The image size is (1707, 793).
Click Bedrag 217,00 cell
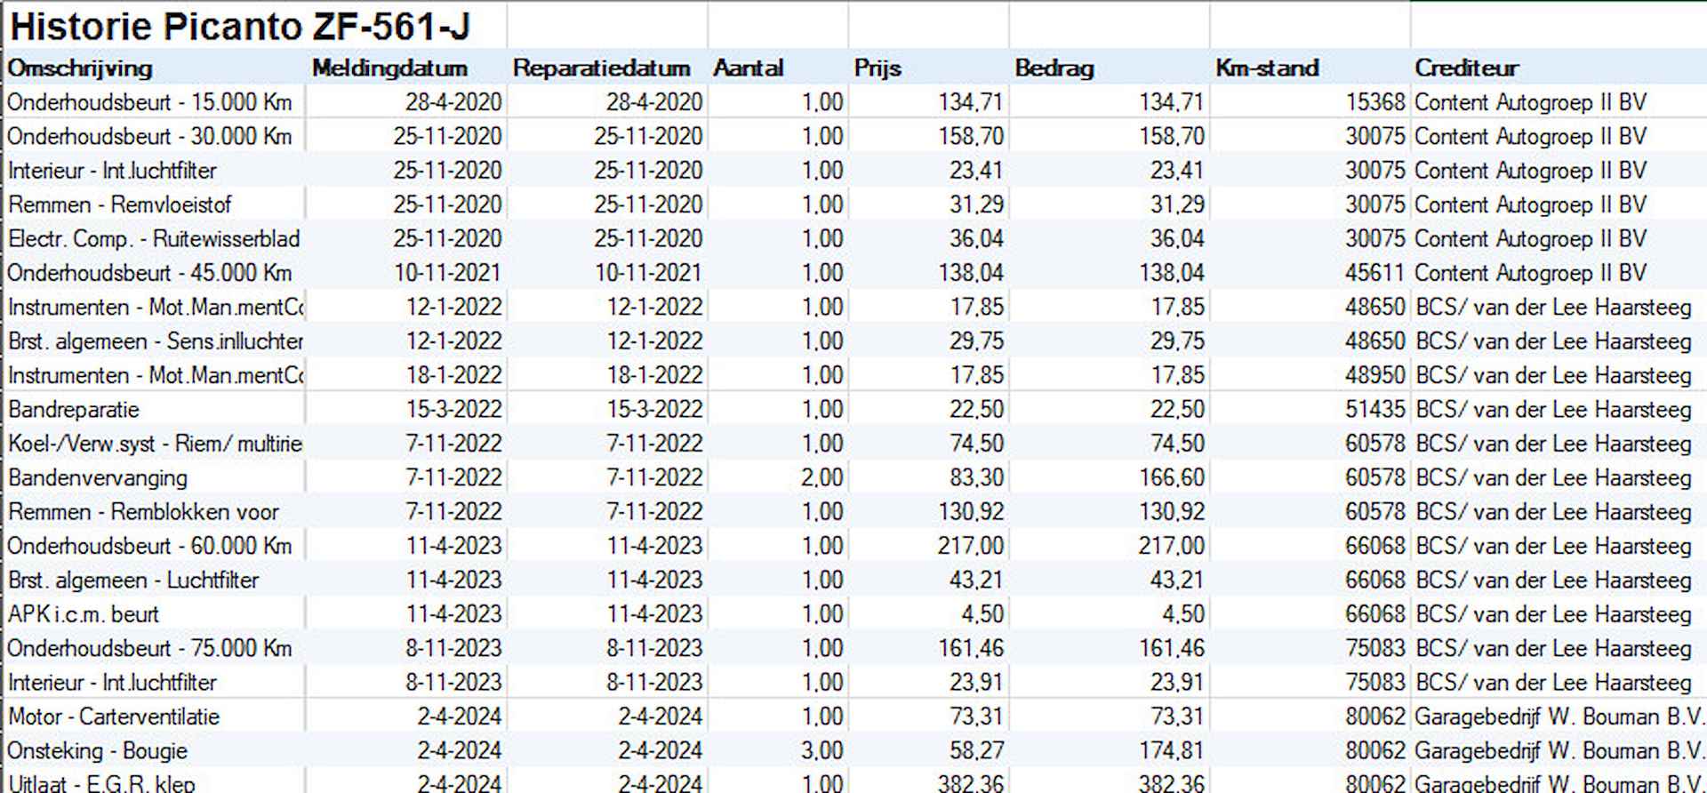(x=1110, y=546)
